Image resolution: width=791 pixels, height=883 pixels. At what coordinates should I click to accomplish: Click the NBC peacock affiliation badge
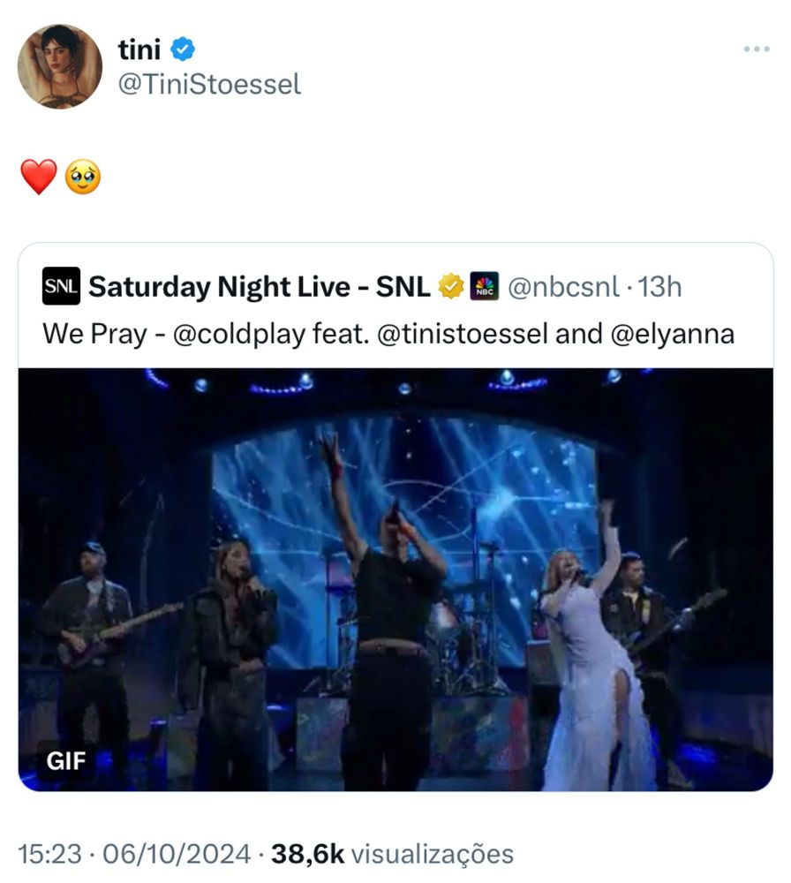coord(485,286)
